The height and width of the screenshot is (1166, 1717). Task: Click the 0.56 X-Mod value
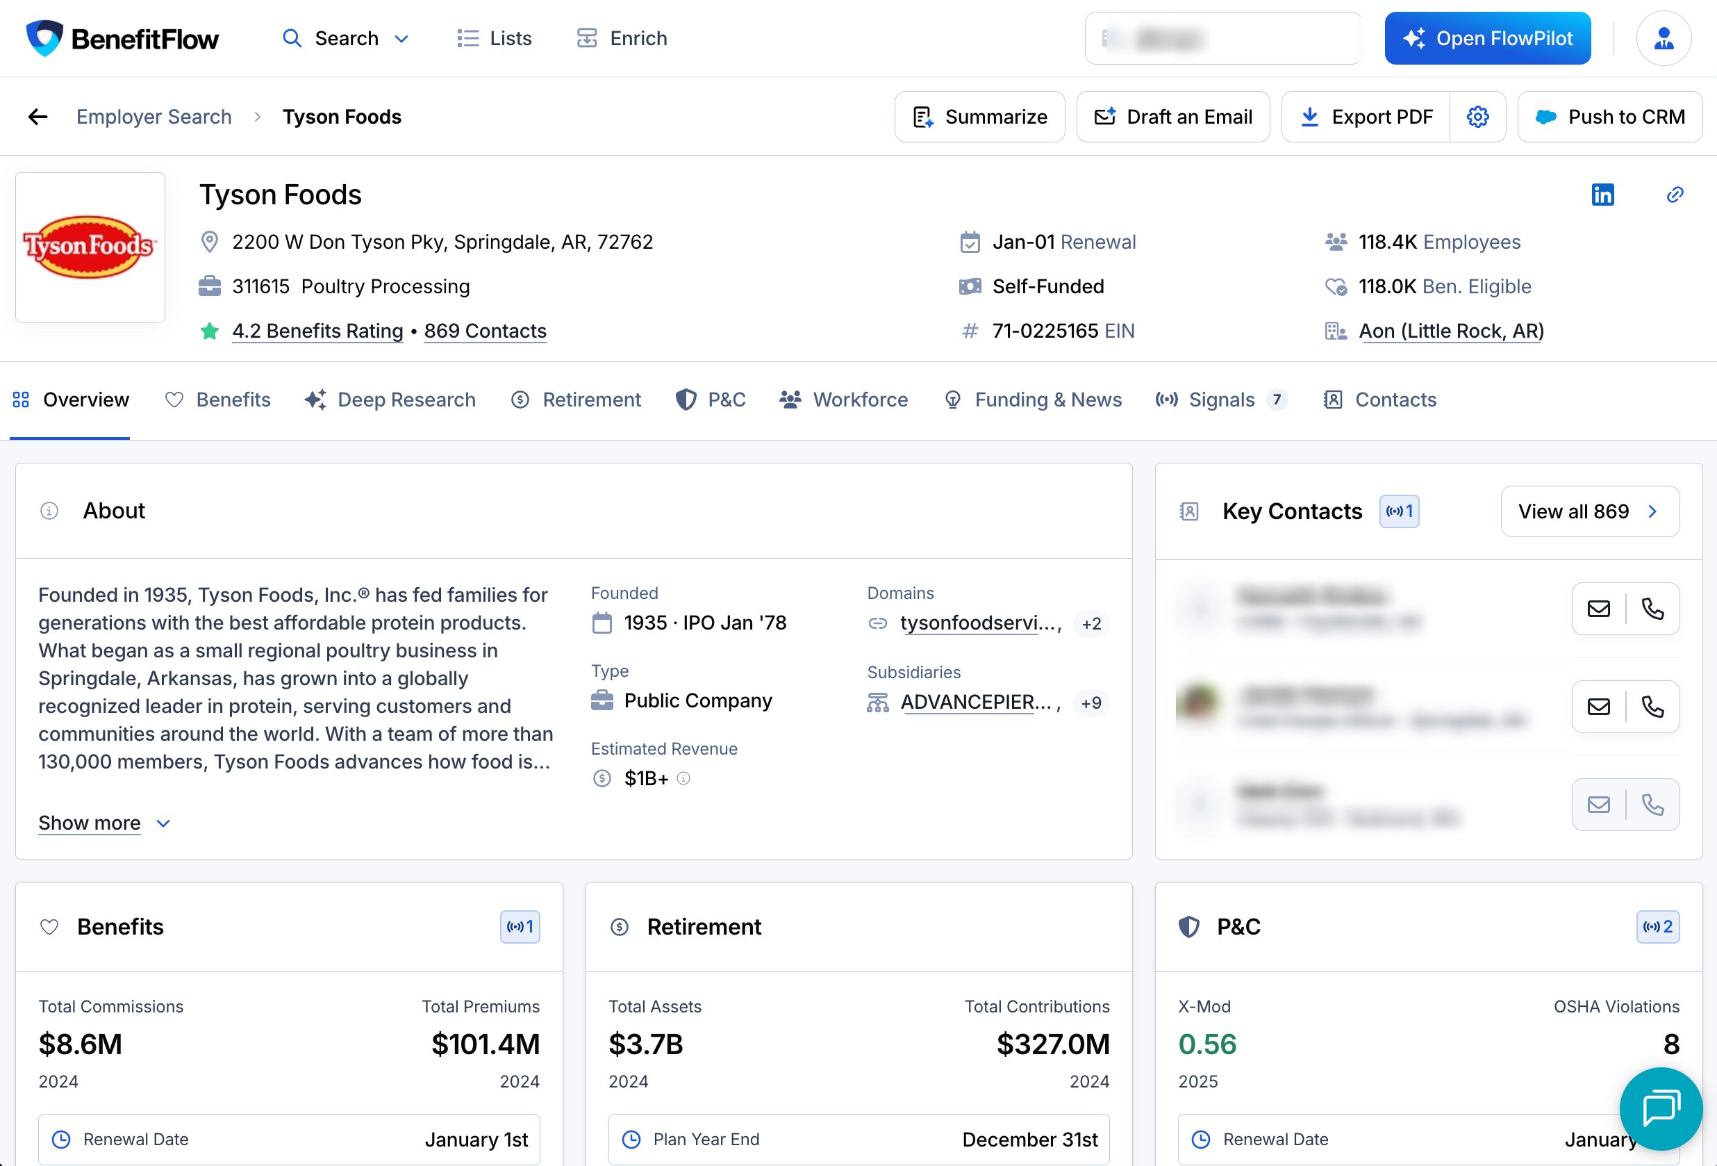pos(1207,1044)
